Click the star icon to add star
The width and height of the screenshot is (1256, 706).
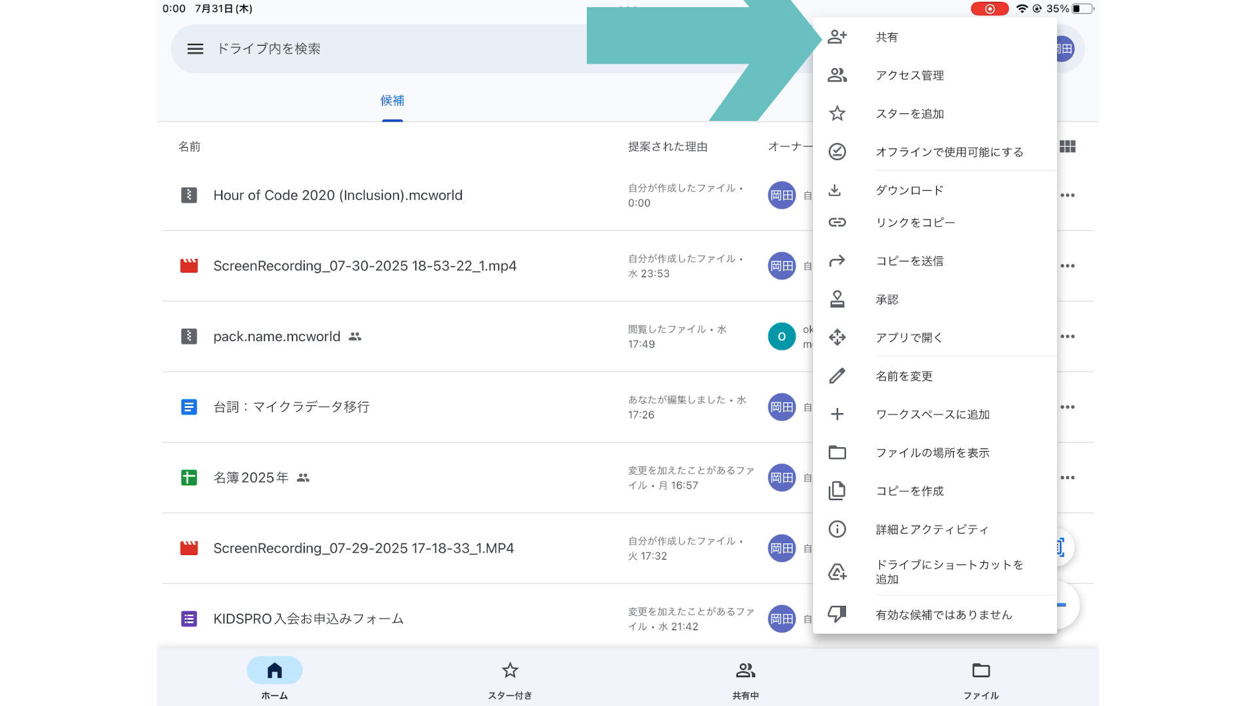pyautogui.click(x=837, y=114)
